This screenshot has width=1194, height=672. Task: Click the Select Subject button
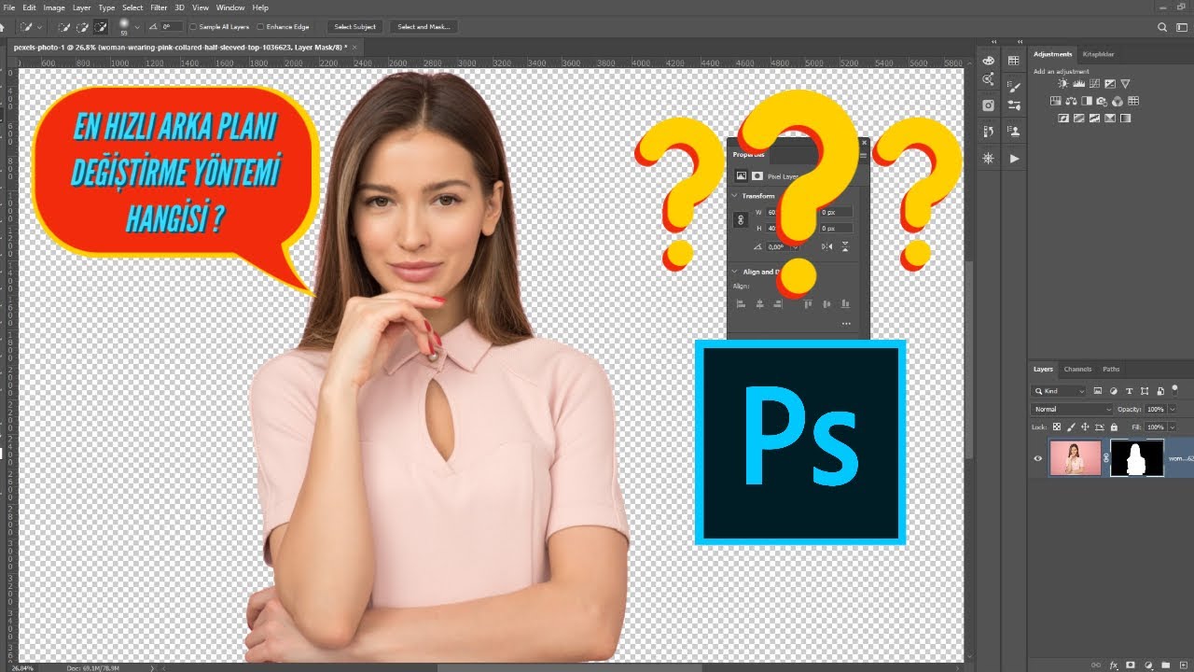354,27
